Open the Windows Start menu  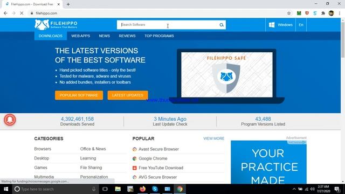click(x=6, y=189)
